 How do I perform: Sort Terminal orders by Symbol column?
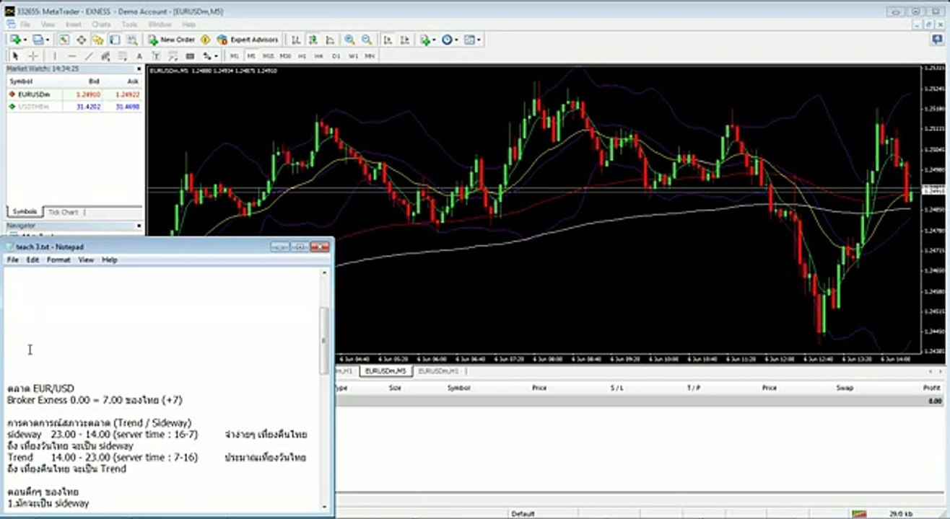pos(458,388)
